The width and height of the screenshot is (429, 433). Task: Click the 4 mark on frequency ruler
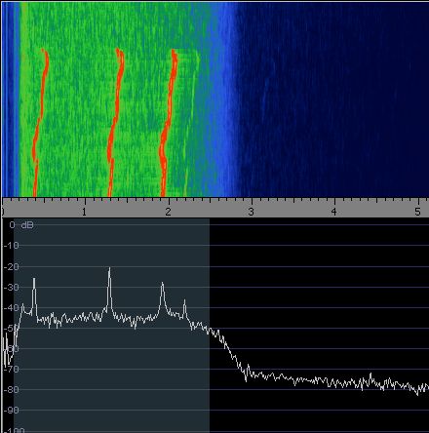334,213
